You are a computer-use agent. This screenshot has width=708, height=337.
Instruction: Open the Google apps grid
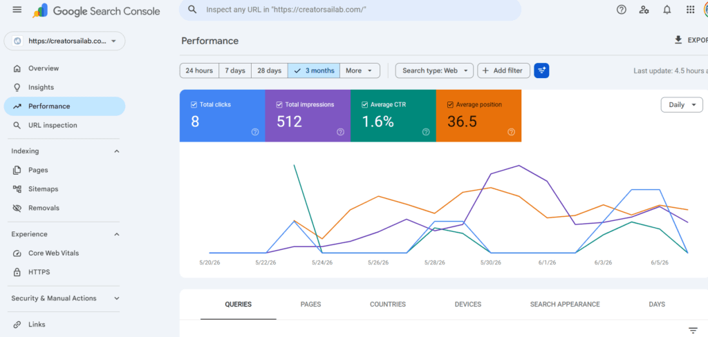(x=690, y=10)
